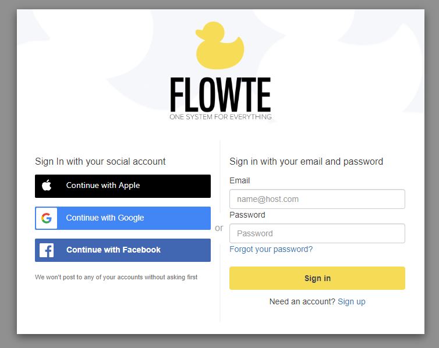Click the Facebook f icon

(x=47, y=250)
